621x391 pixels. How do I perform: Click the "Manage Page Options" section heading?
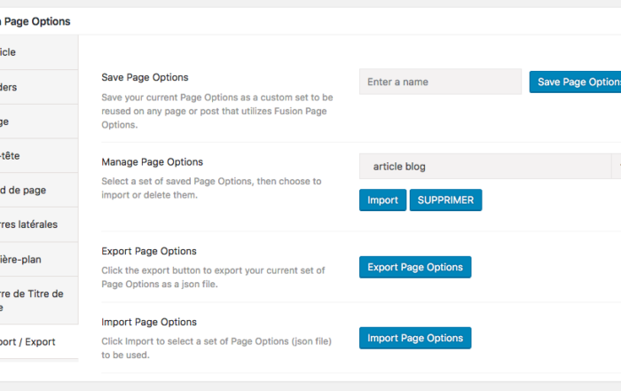(152, 162)
